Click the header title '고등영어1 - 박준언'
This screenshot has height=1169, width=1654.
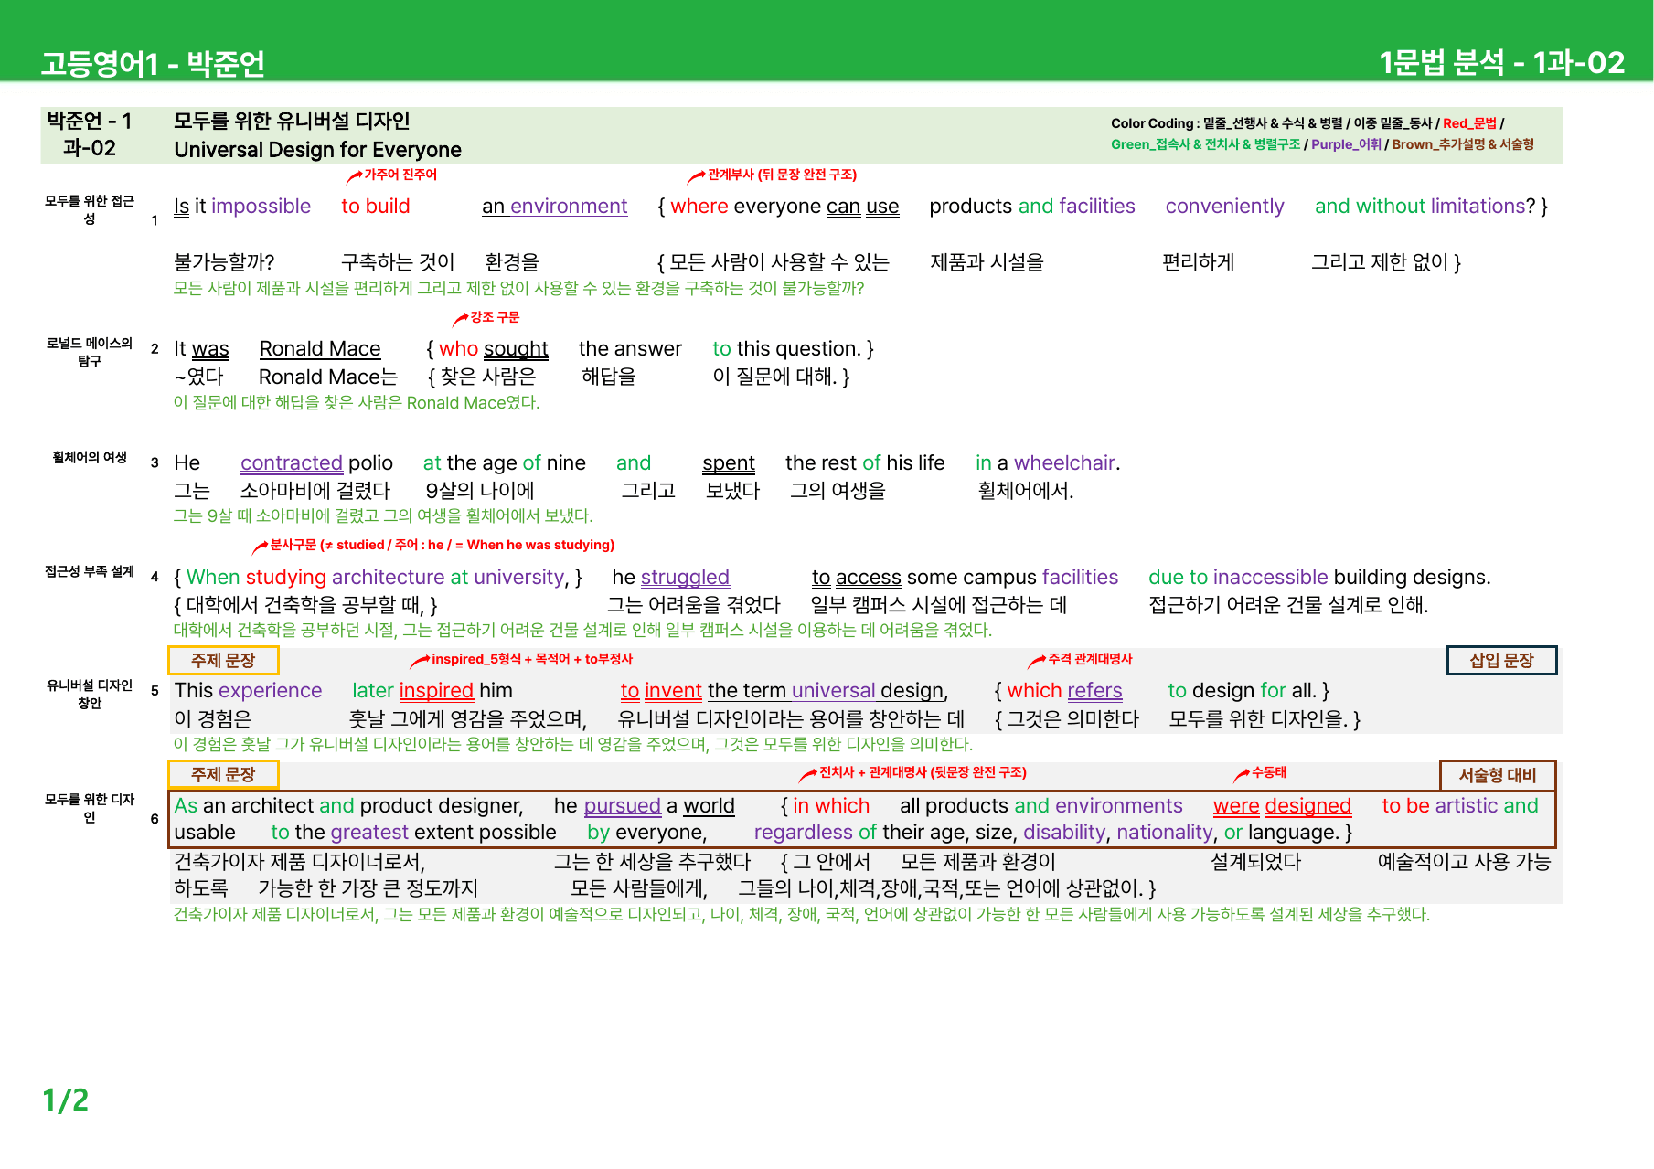point(153,63)
